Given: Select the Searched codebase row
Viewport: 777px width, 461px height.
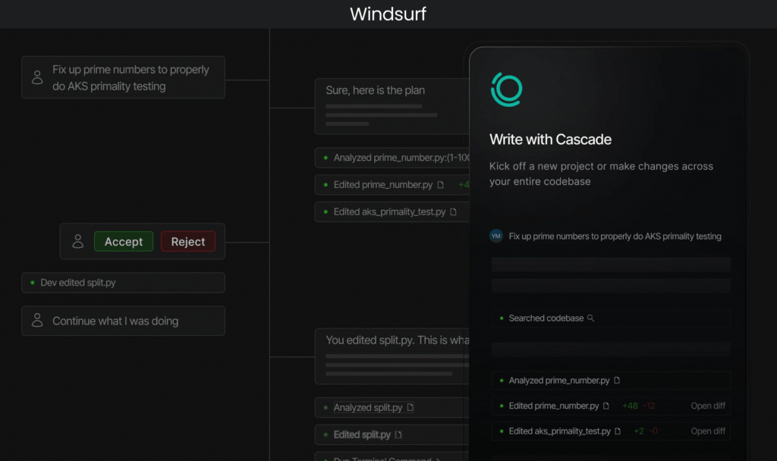Looking at the screenshot, I should tap(611, 318).
